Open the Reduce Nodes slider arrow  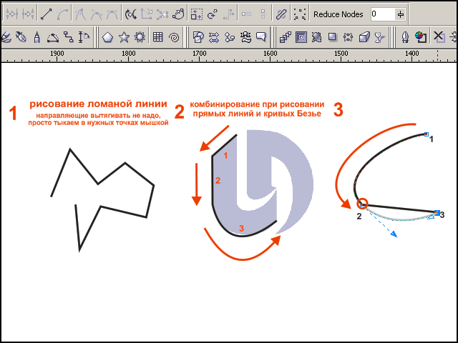pos(400,14)
